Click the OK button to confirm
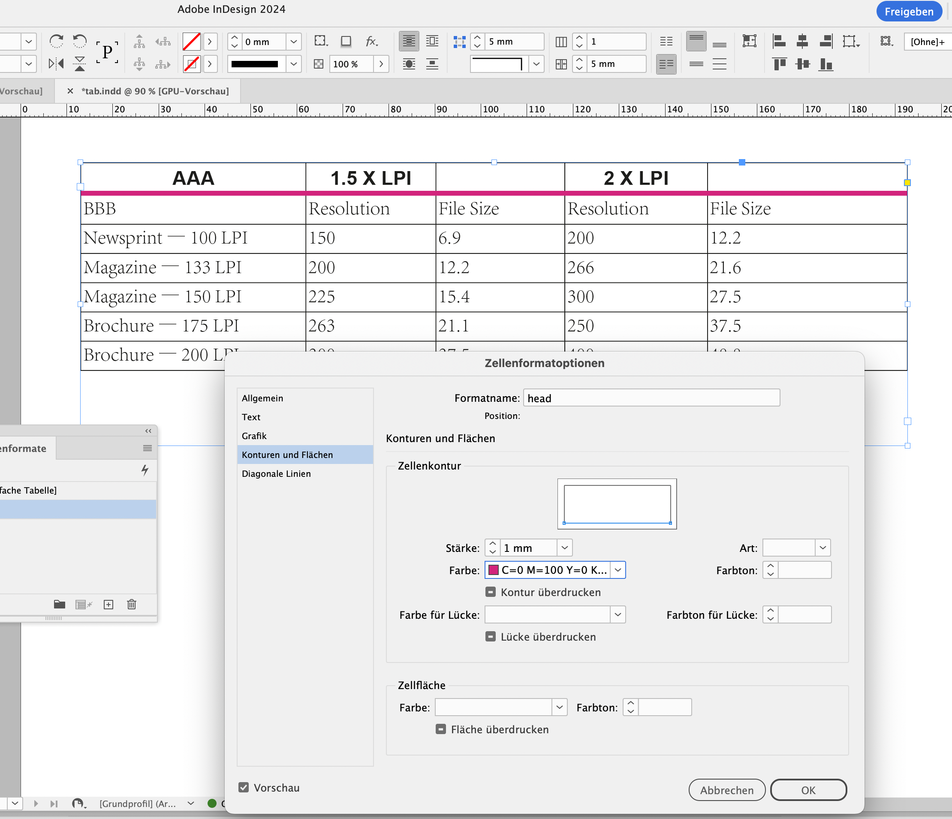952x819 pixels. coord(808,789)
